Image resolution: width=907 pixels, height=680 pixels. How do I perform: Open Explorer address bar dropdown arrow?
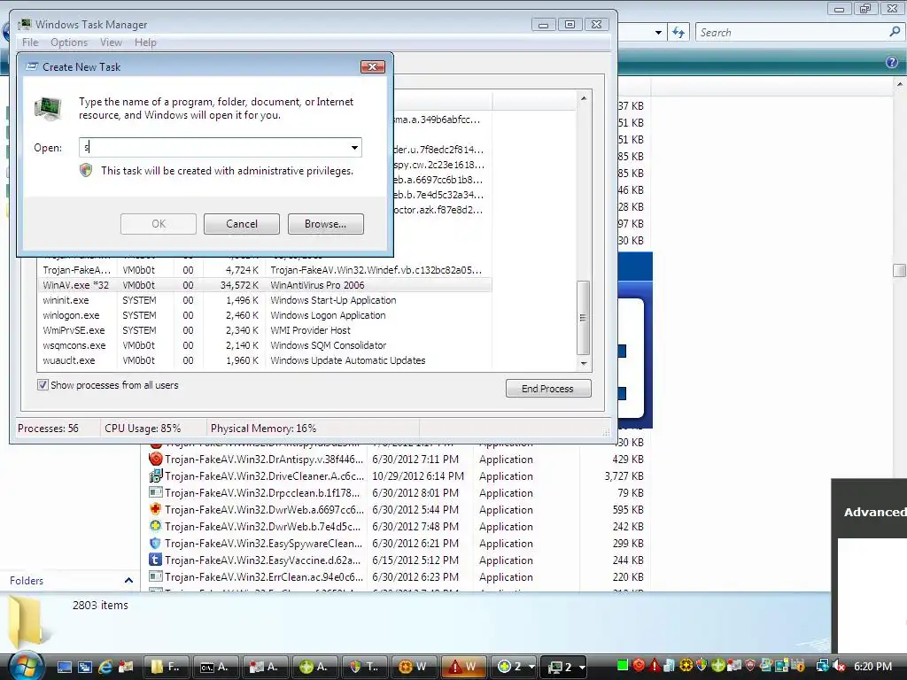(x=658, y=33)
